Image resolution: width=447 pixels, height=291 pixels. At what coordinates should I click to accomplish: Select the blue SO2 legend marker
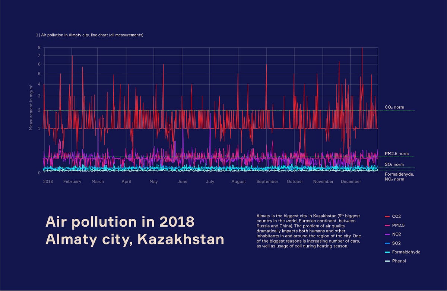click(x=387, y=243)
